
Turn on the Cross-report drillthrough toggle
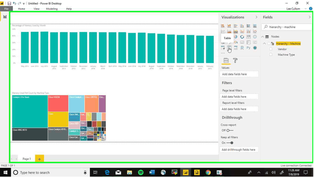point(230,130)
